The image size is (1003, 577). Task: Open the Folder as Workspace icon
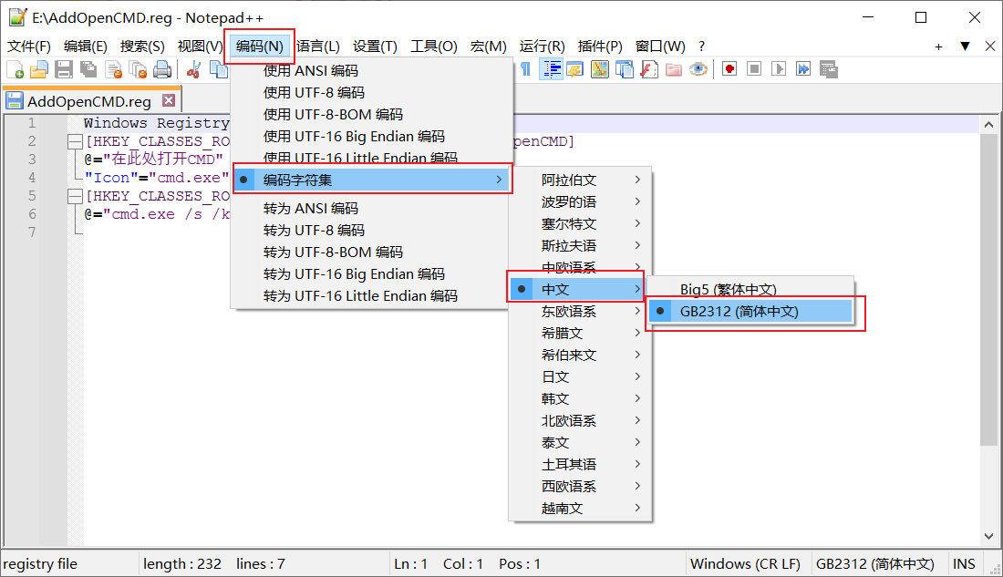[674, 69]
